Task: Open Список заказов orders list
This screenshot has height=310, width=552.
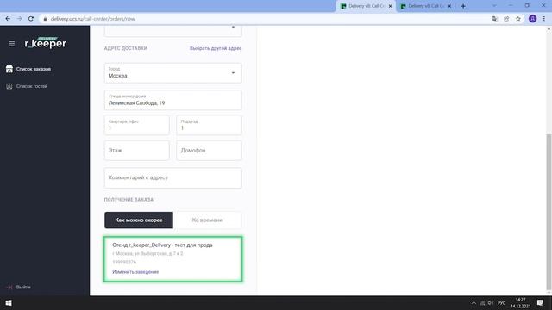Action: point(34,69)
